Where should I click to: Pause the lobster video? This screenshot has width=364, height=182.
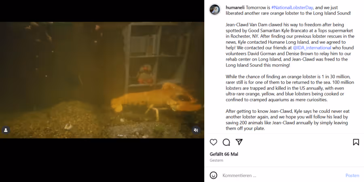click(102, 80)
